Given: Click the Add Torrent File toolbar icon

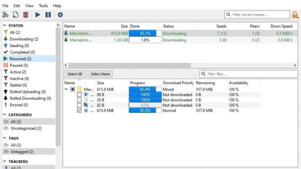Looking at the screenshot, I should coord(16,15).
